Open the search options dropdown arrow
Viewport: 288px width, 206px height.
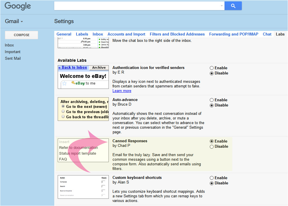click(222, 6)
